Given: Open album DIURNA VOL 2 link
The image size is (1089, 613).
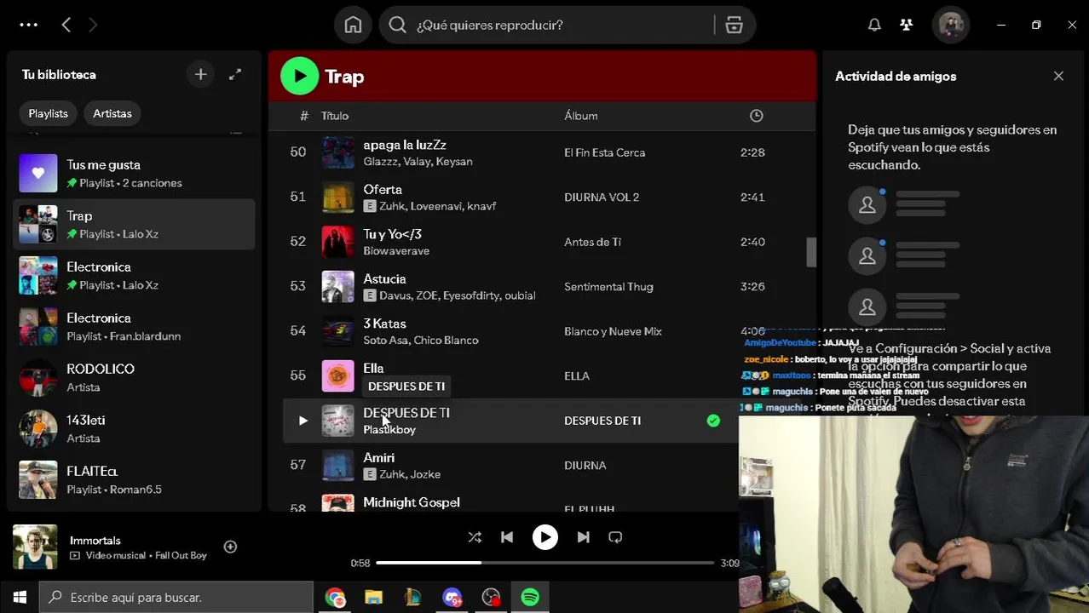Looking at the screenshot, I should pos(602,197).
